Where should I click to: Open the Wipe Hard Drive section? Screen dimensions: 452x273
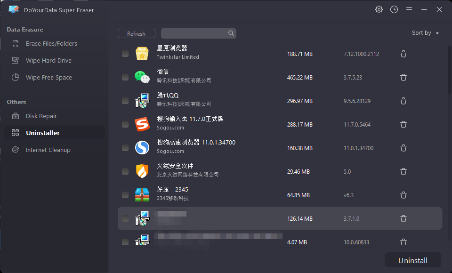pyautogui.click(x=48, y=61)
